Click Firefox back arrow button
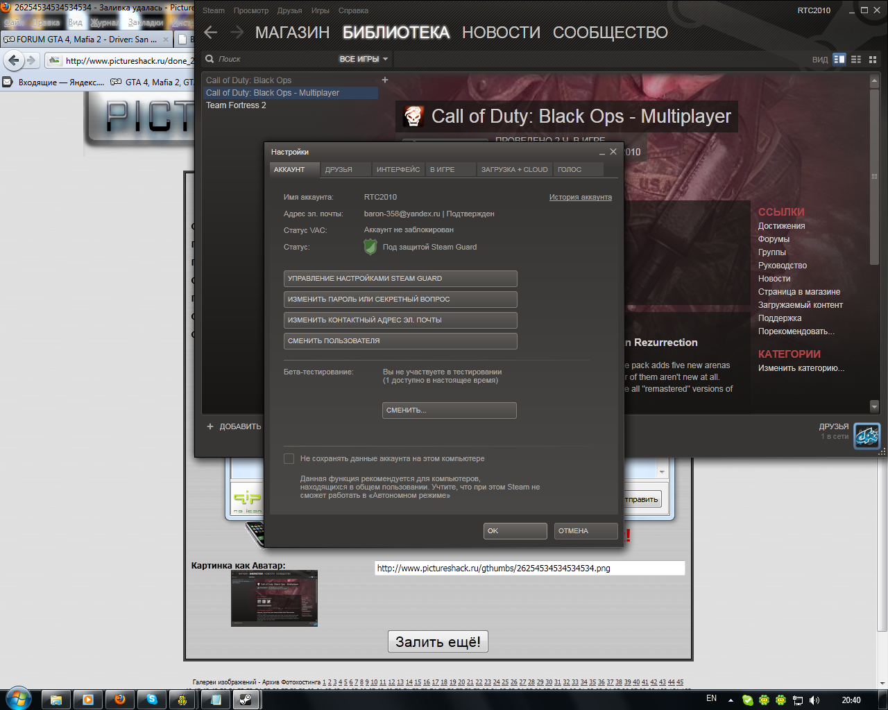This screenshot has width=888, height=710. click(x=14, y=60)
